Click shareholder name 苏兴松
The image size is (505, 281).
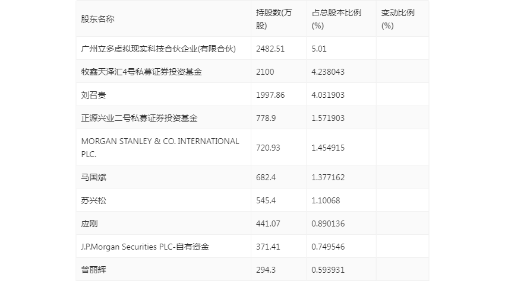click(93, 200)
